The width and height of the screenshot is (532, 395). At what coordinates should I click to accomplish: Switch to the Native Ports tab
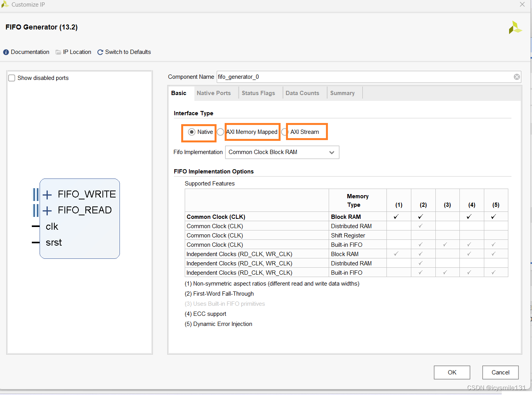pyautogui.click(x=213, y=93)
